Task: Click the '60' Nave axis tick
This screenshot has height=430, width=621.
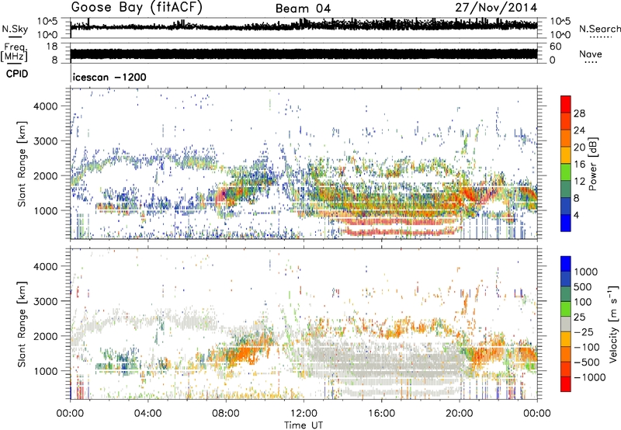Action: point(556,47)
